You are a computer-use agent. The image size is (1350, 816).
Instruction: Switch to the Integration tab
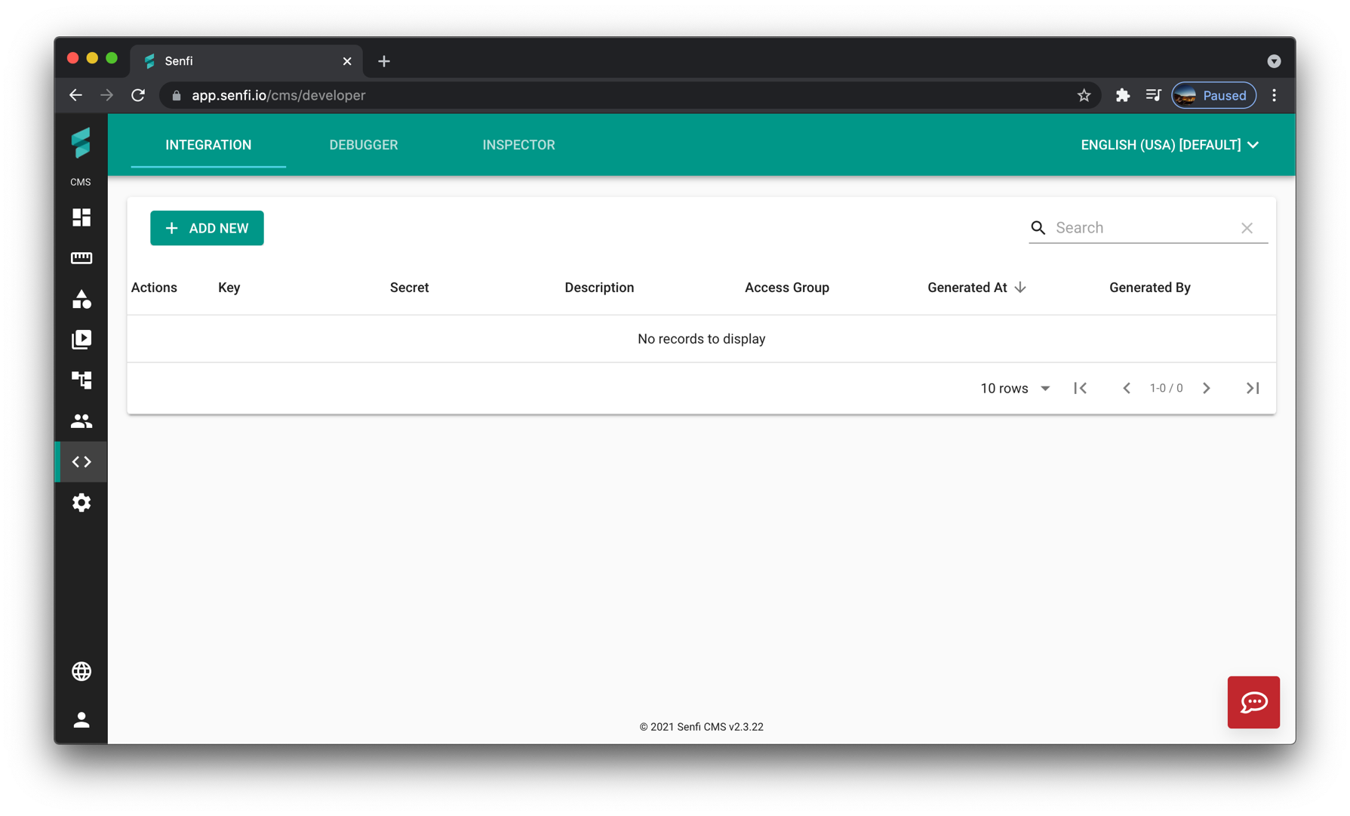point(208,145)
